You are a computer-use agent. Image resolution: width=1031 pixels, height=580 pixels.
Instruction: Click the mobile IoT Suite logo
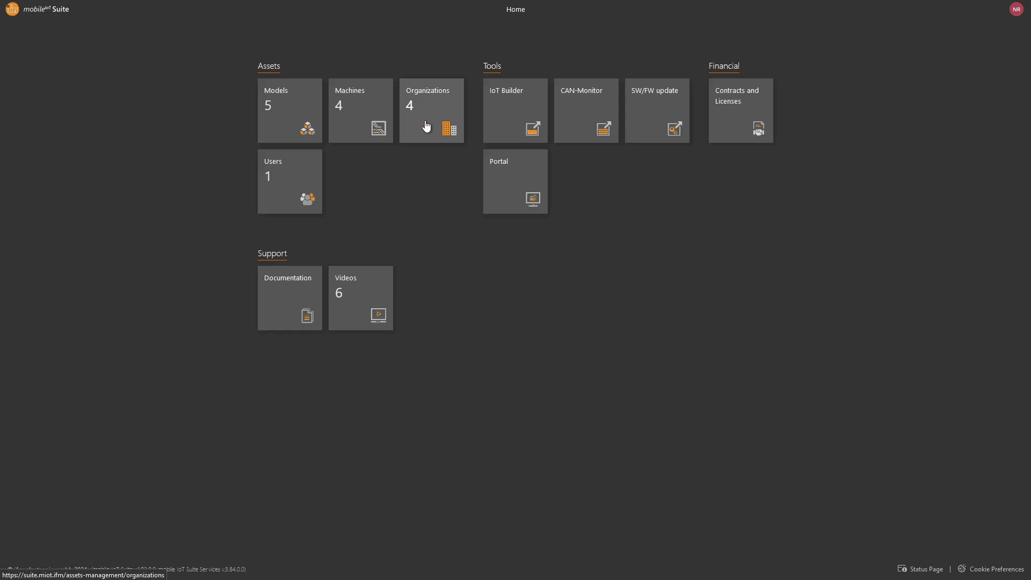(38, 9)
